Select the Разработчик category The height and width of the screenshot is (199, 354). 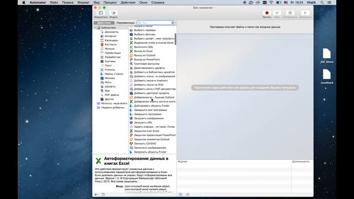(x=112, y=57)
